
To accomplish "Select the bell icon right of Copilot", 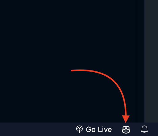I will coord(144,129).
